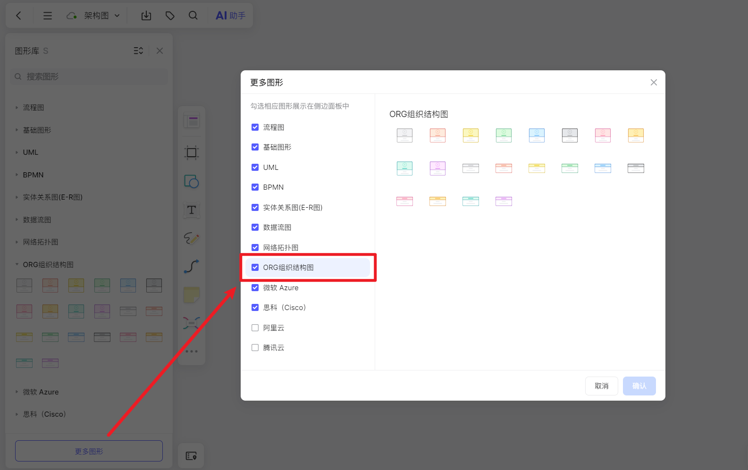Click the teal org card in dialog second row

click(404, 168)
